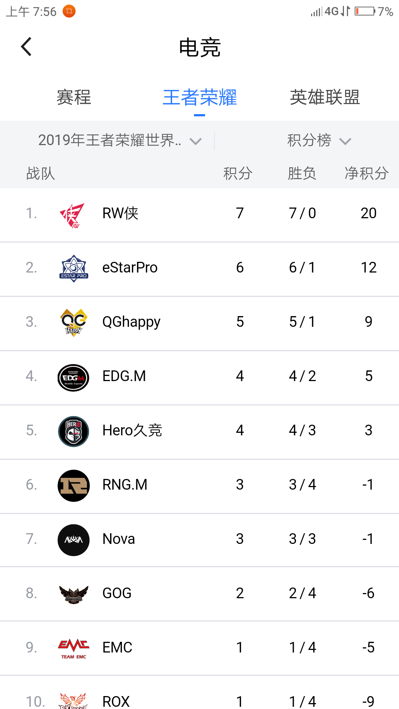The height and width of the screenshot is (709, 399).
Task: Switch to the 赛程 tab
Action: (x=74, y=97)
